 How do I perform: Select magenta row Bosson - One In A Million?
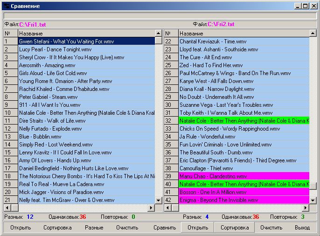tap(244, 192)
